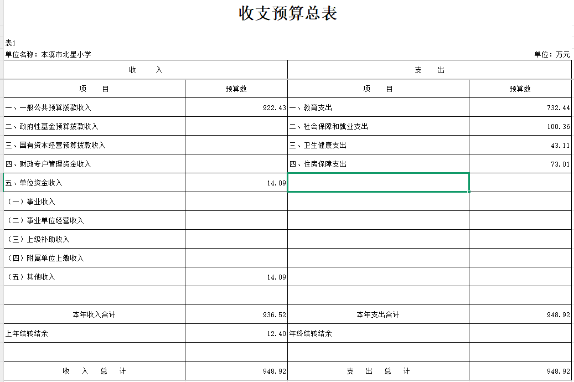Select the title cell 收支预算总表

click(288, 13)
